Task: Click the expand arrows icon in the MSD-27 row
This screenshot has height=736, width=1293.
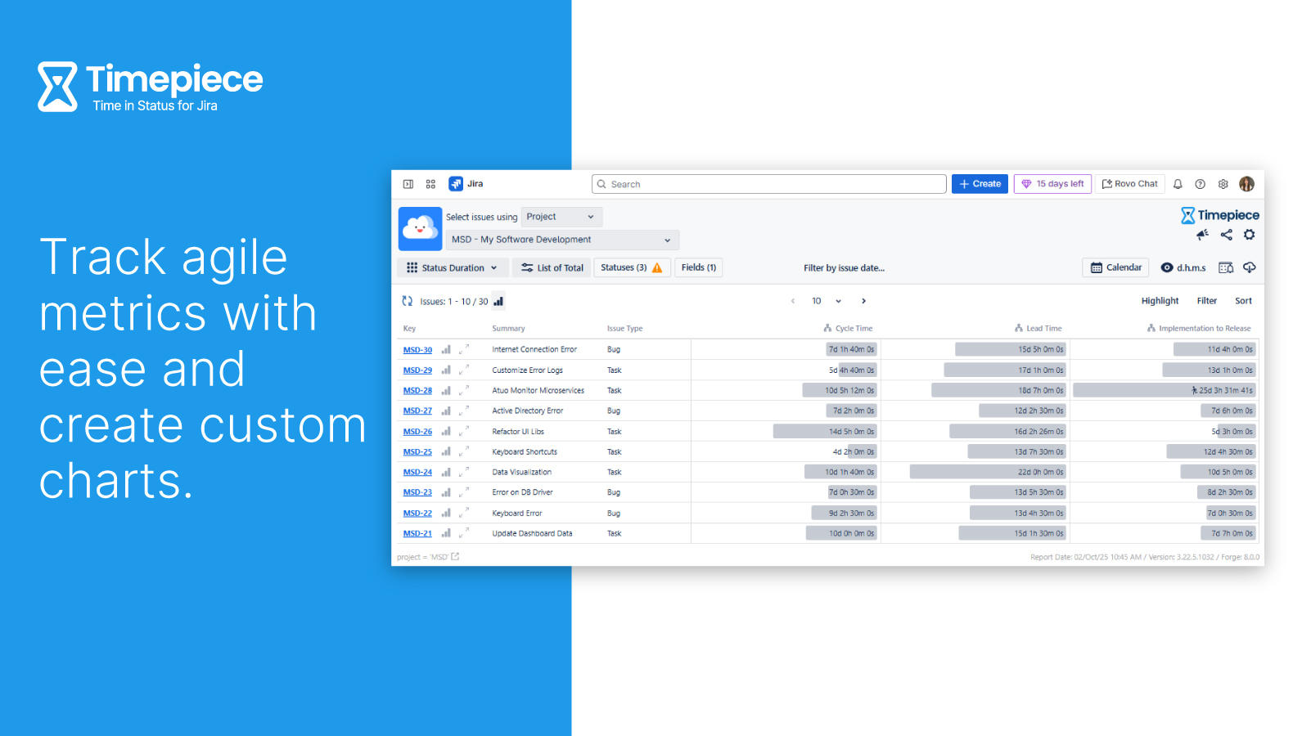Action: 464,411
